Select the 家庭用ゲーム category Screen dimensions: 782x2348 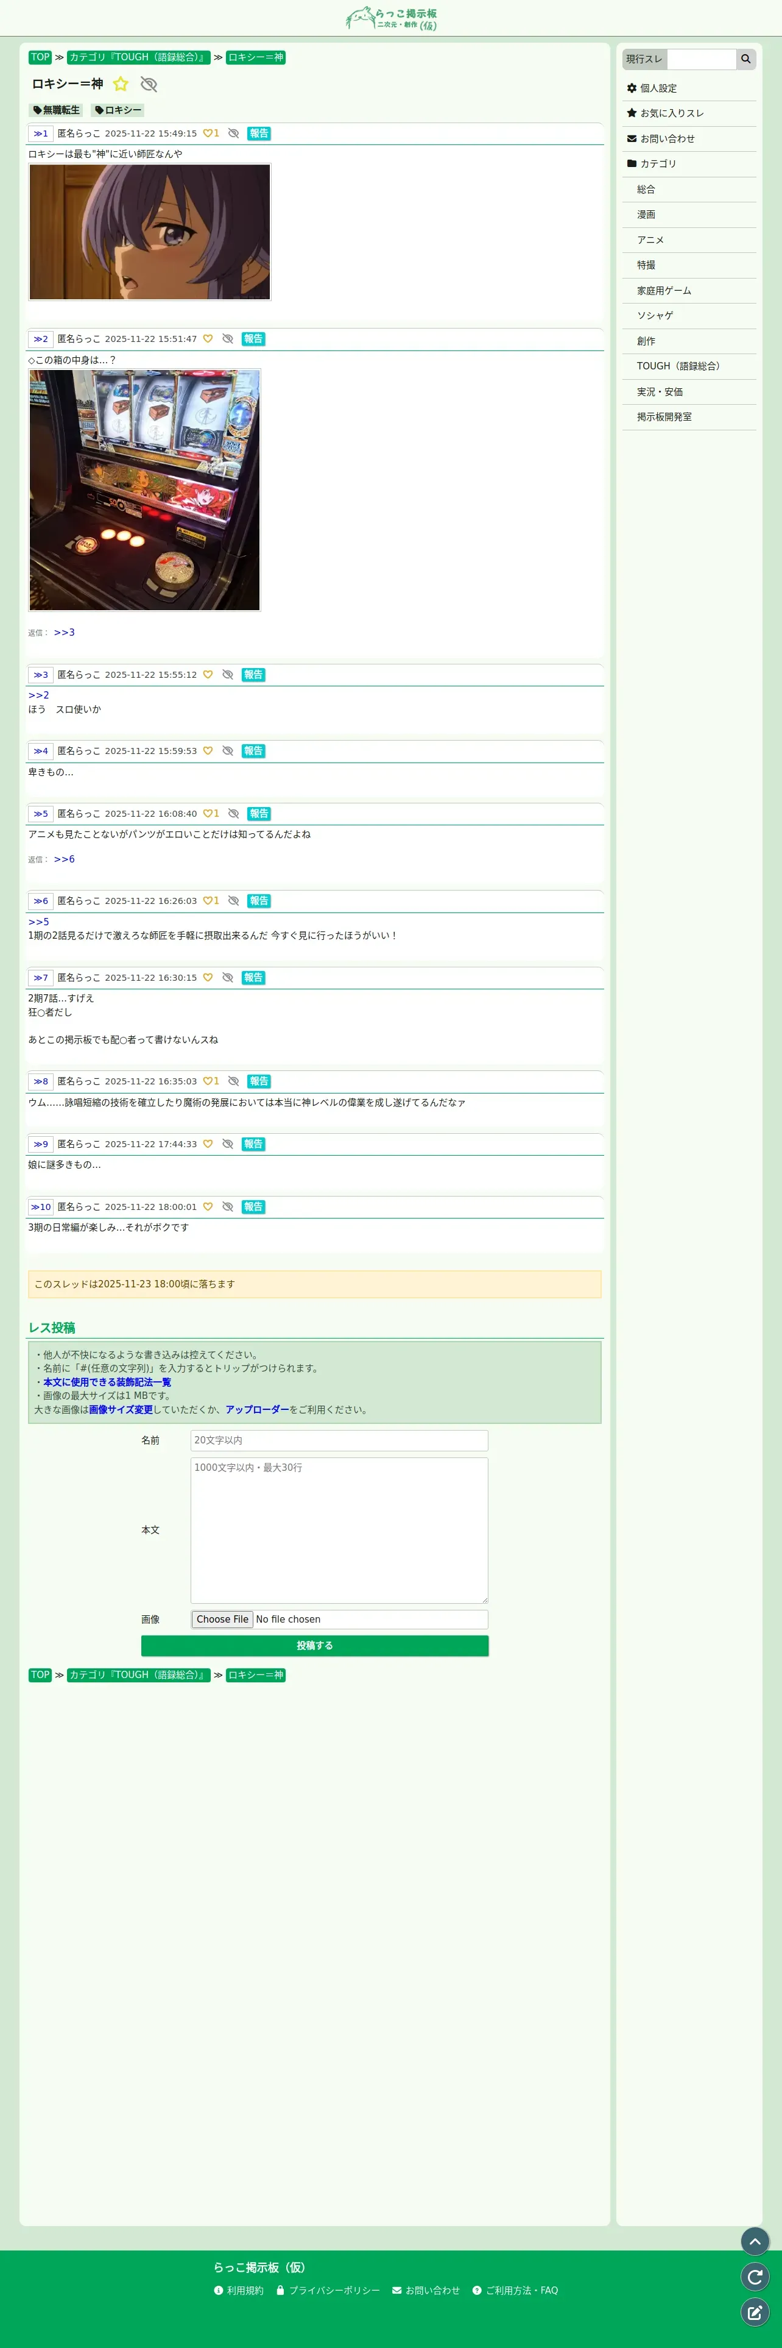pyautogui.click(x=689, y=291)
